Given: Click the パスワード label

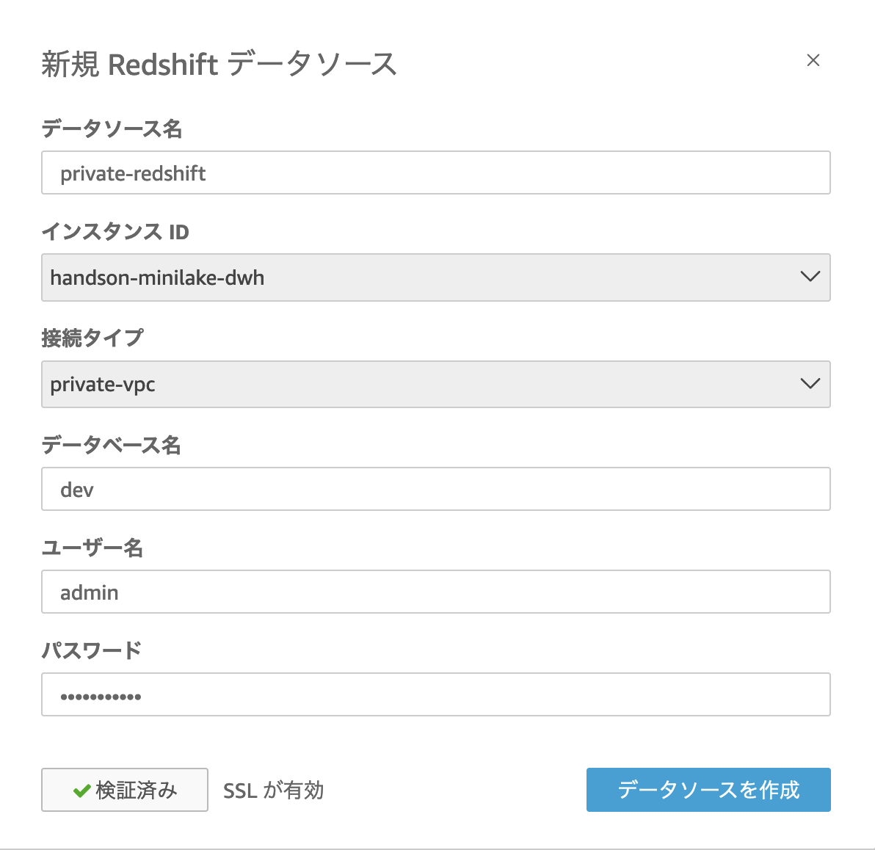Looking at the screenshot, I should click(x=92, y=650).
